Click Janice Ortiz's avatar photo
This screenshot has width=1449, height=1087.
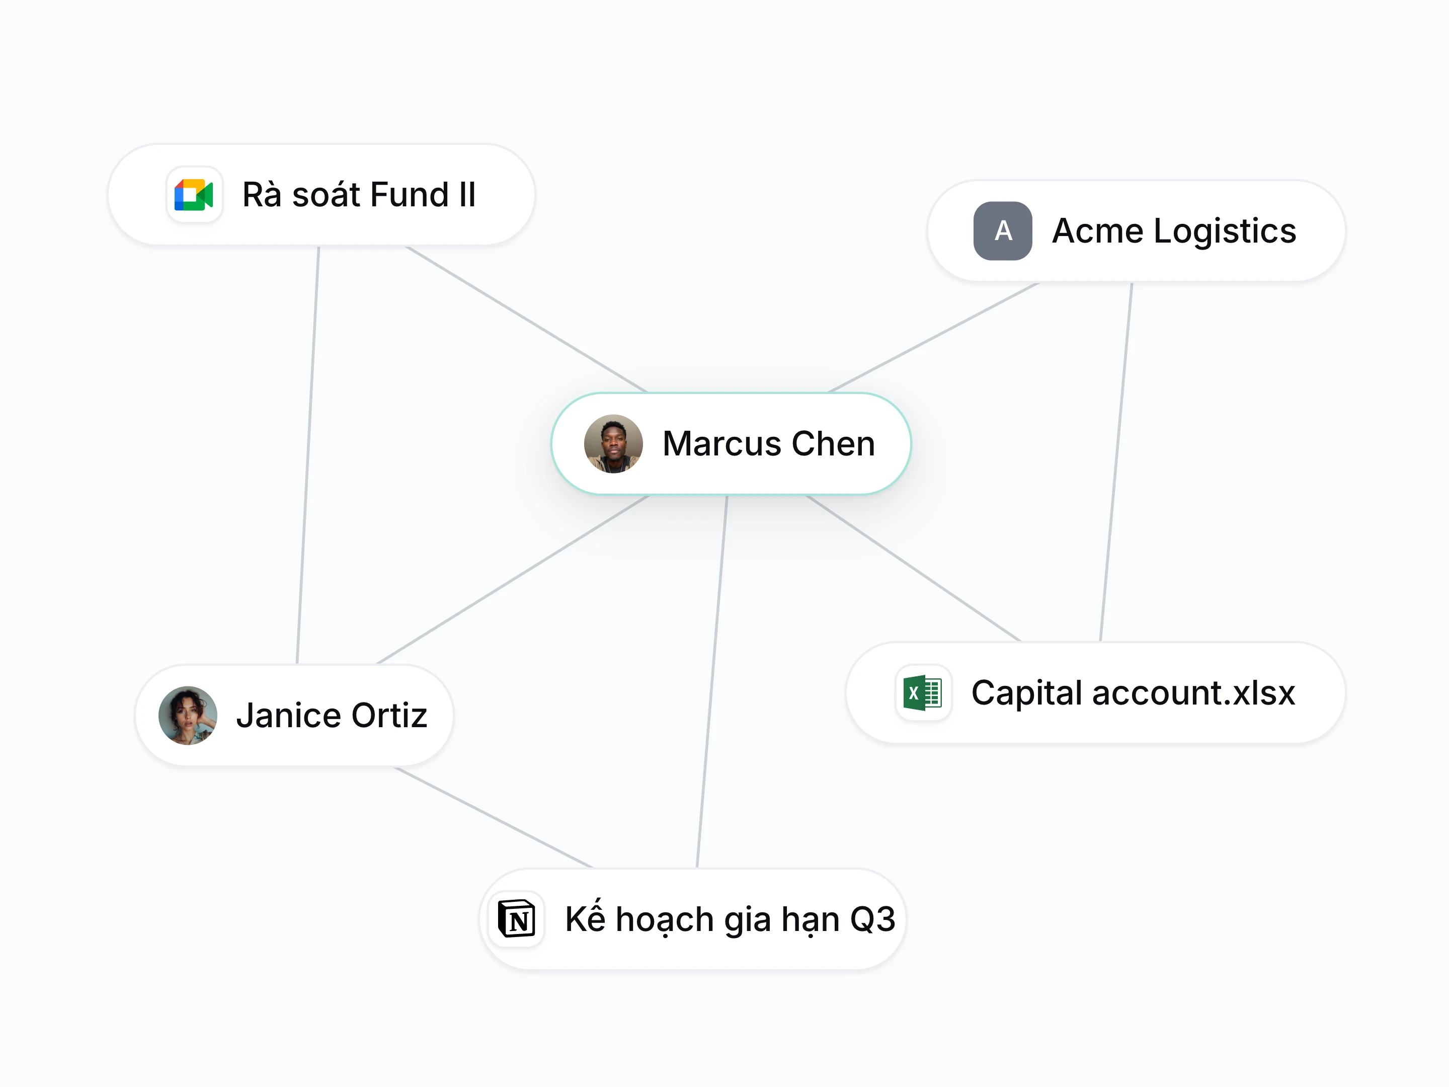click(188, 716)
